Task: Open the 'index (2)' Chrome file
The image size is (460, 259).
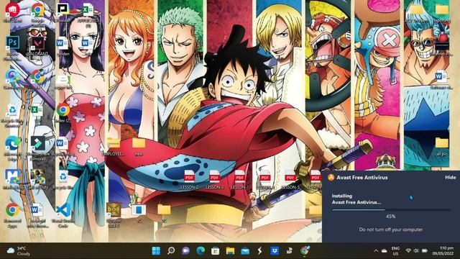Action: tap(63, 113)
